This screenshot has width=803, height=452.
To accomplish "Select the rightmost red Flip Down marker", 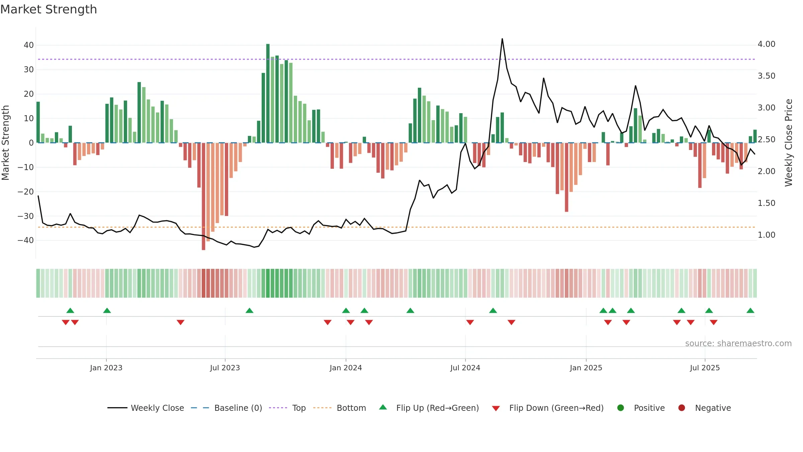I will coord(714,322).
